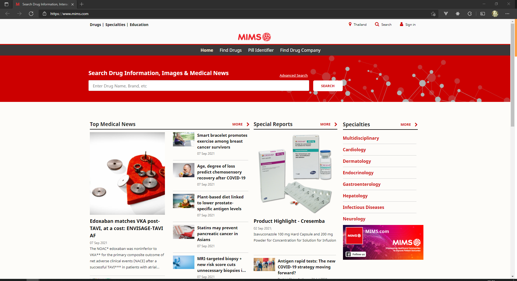The width and height of the screenshot is (517, 281).
Task: Select the Home navigation tab
Action: click(207, 50)
